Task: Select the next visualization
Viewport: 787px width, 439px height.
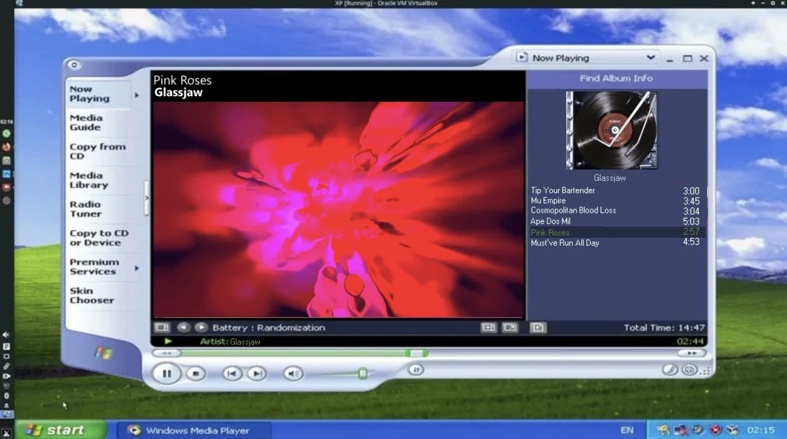Action: click(x=201, y=327)
